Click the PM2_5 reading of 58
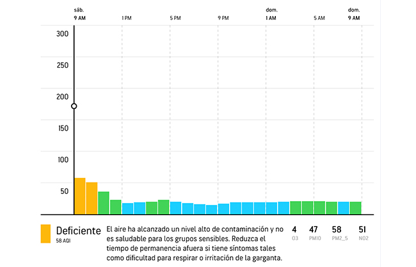The image size is (416, 267). click(x=337, y=232)
